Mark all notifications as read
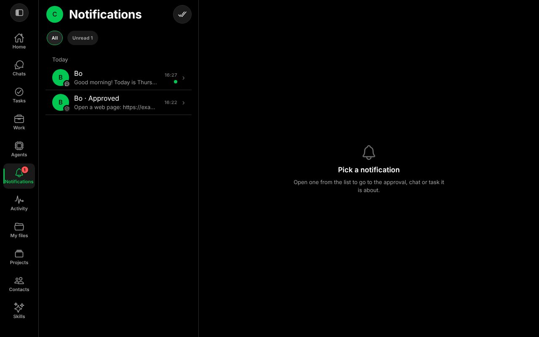This screenshot has width=539, height=337. click(x=182, y=14)
